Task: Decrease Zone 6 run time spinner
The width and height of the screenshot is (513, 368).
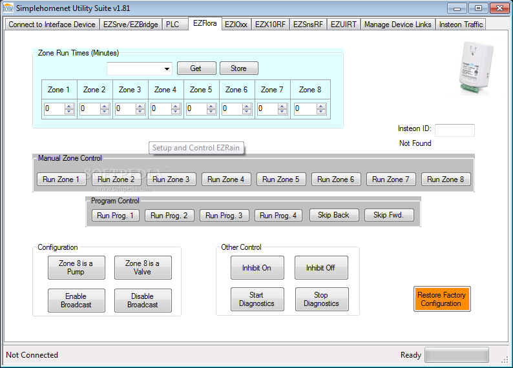Action: click(247, 112)
